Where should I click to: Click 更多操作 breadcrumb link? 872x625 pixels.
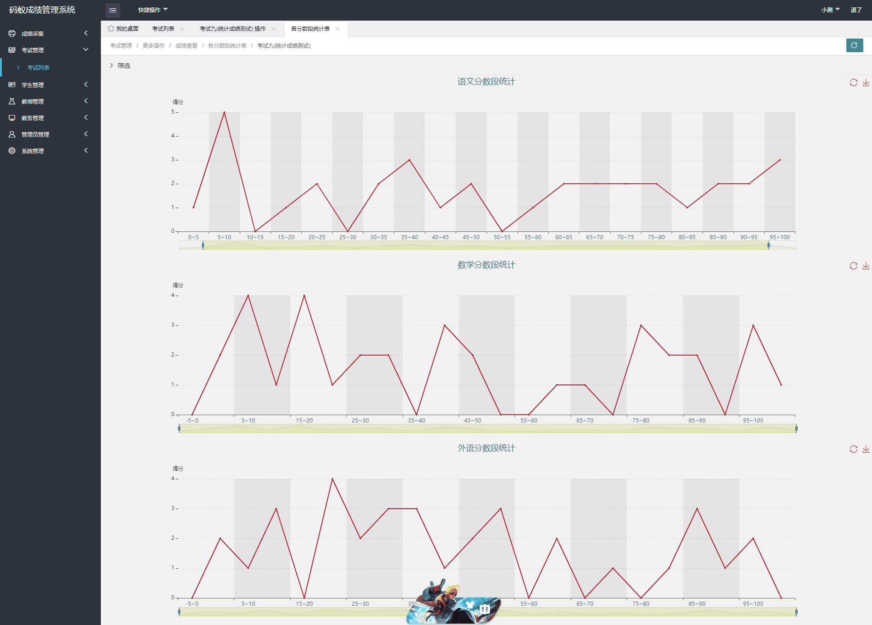154,45
